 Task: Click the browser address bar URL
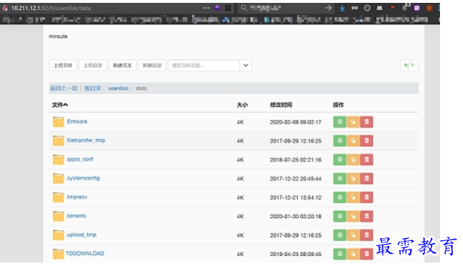tap(51, 8)
